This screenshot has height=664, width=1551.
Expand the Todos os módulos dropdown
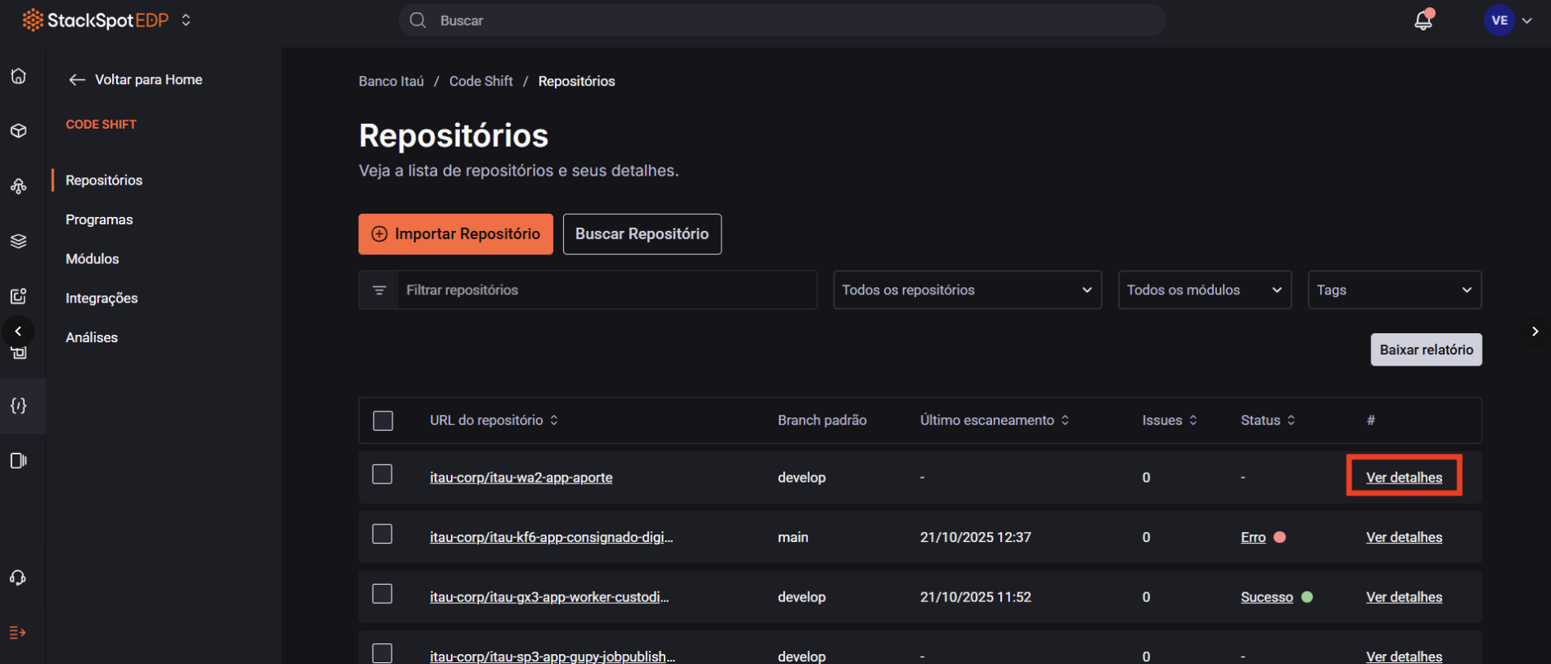pos(1204,290)
